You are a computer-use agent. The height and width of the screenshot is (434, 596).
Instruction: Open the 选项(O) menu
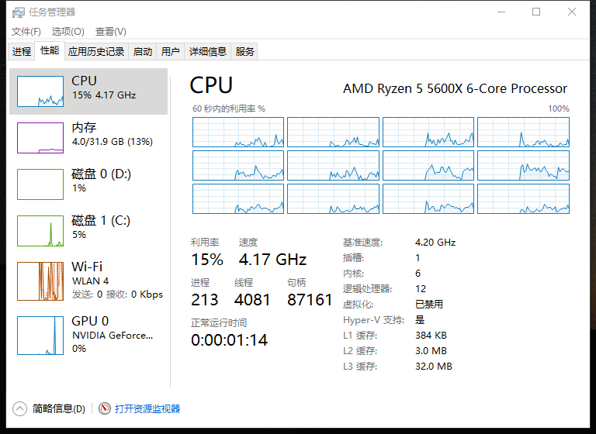68,32
